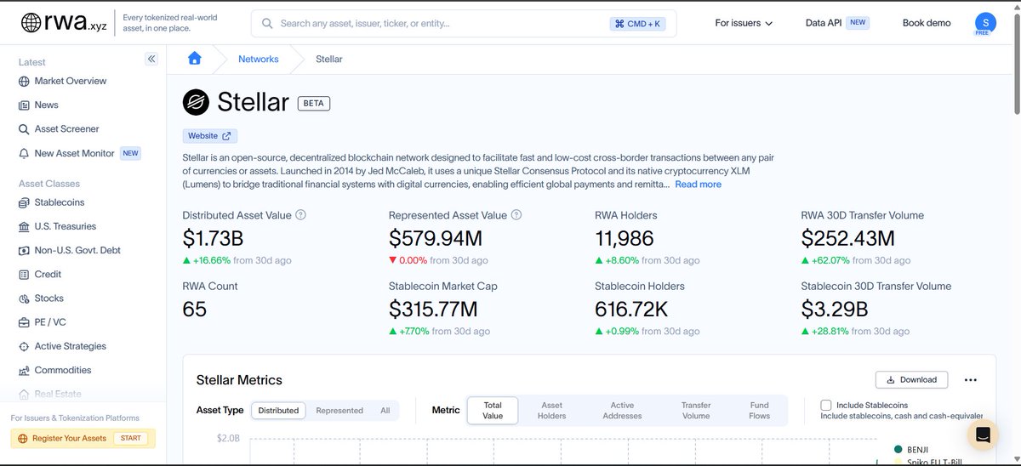Image resolution: width=1021 pixels, height=466 pixels.
Task: Open the For issuers dropdown
Action: (744, 23)
